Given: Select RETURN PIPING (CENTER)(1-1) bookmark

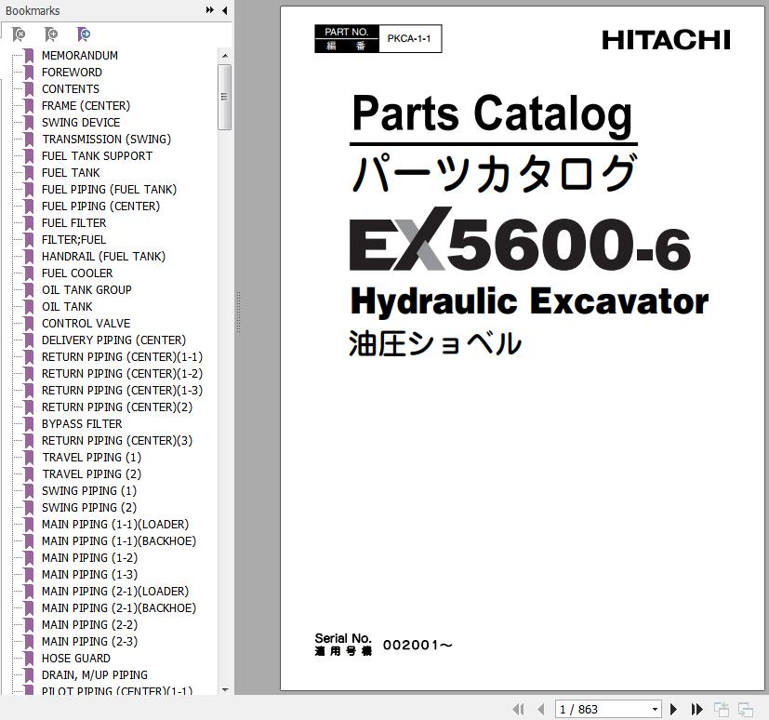Looking at the screenshot, I should (x=122, y=356).
